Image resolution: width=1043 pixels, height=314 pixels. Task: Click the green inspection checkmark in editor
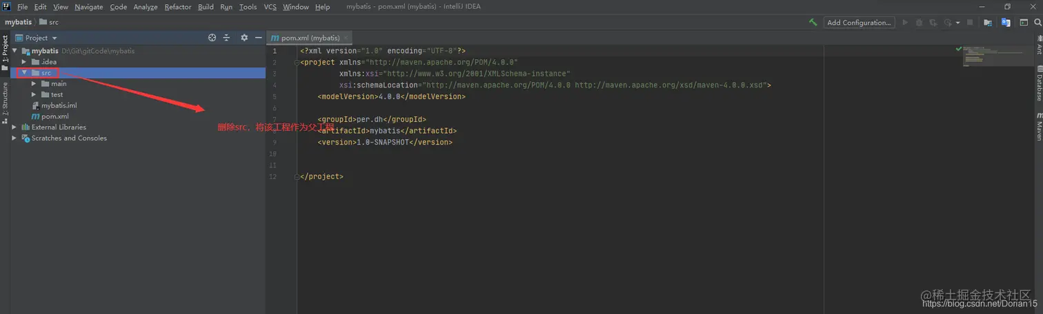[x=958, y=50]
